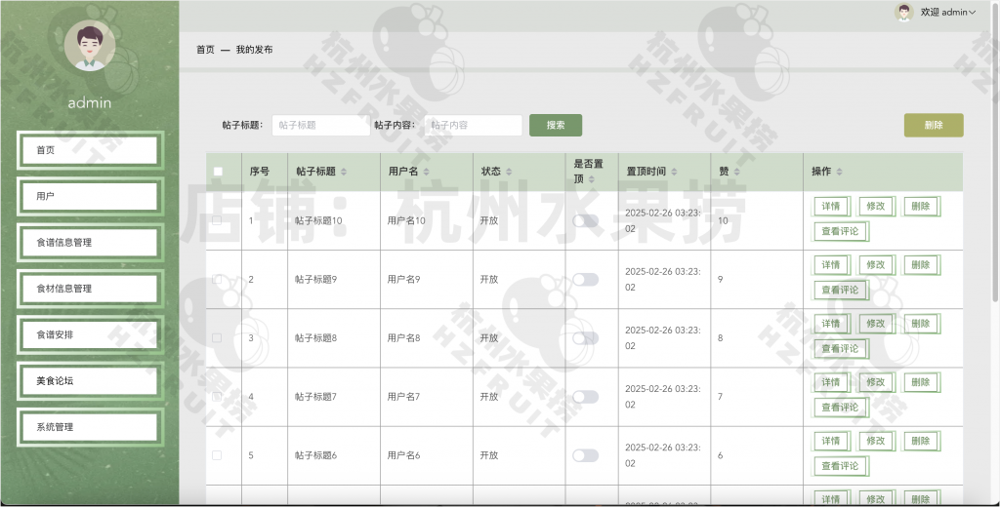Click 修改 for 帖子标题7
This screenshot has width=1000, height=507.
(x=876, y=382)
